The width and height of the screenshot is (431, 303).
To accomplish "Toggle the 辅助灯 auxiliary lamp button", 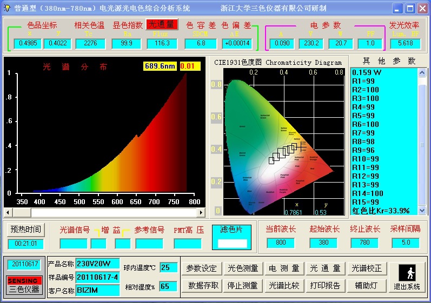I will [367, 286].
